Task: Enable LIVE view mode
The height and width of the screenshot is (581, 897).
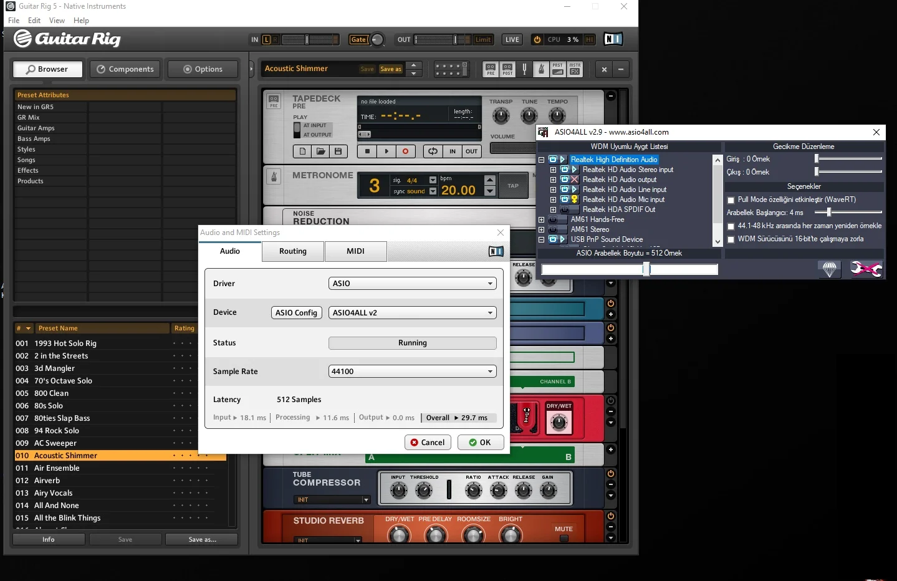Action: click(x=512, y=39)
